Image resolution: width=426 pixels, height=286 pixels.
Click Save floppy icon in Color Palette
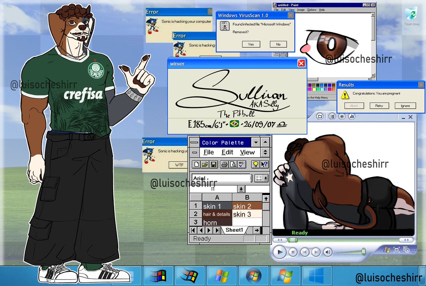(214, 164)
